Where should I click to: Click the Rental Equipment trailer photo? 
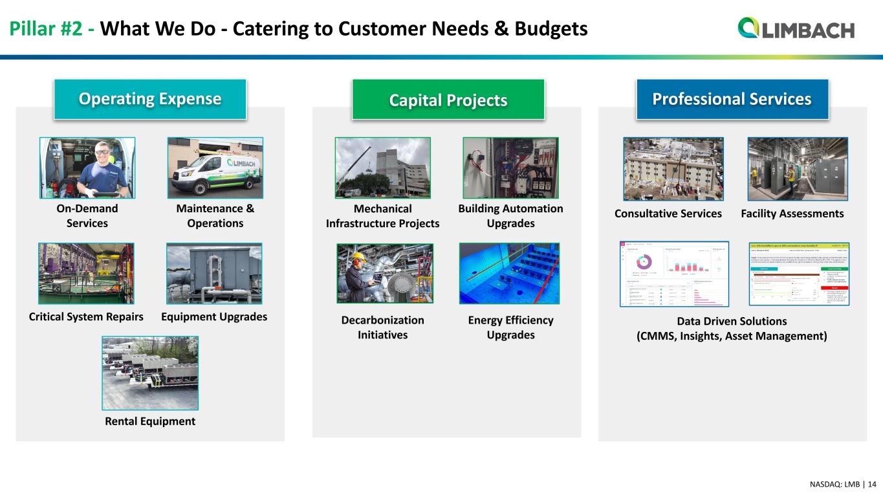click(150, 373)
